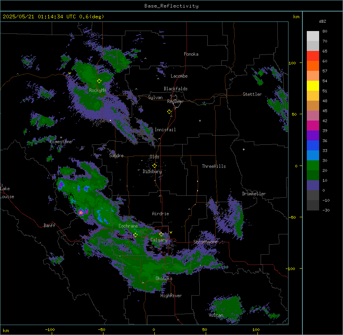This screenshot has width=343, height=335.
Task: Pick the red 60-65 dBZ legend swatch
Action: click(313, 56)
